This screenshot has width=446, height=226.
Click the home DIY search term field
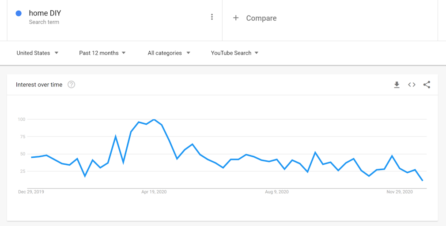pyautogui.click(x=45, y=13)
